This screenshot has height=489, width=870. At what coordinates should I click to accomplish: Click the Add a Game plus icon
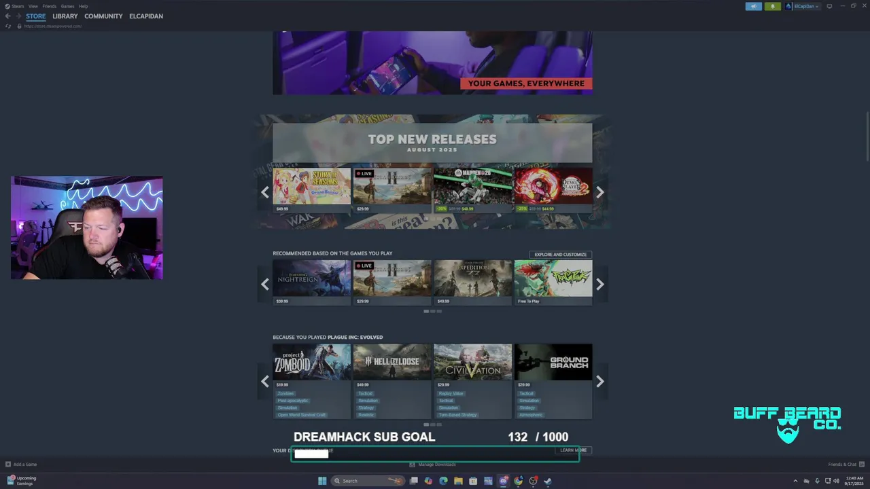[x=8, y=465]
